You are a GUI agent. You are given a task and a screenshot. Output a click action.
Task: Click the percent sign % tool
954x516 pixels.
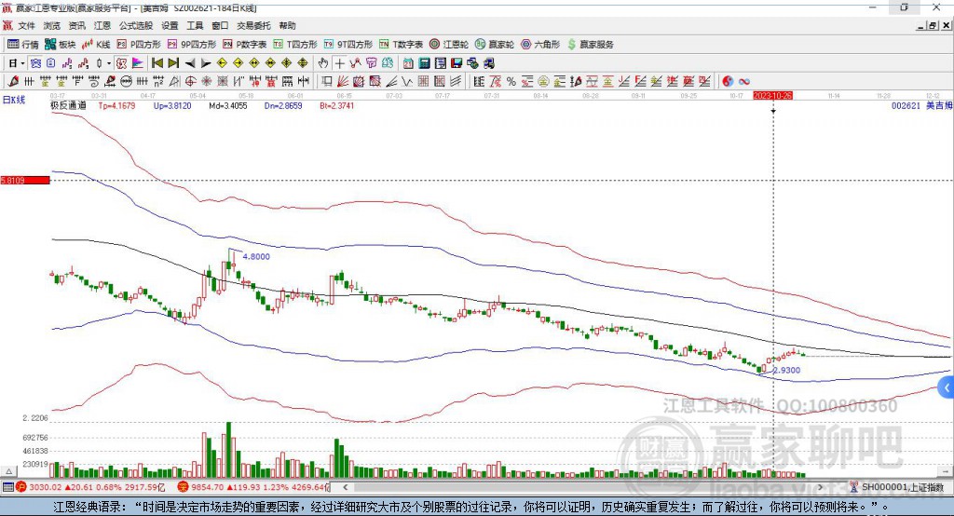(511, 81)
